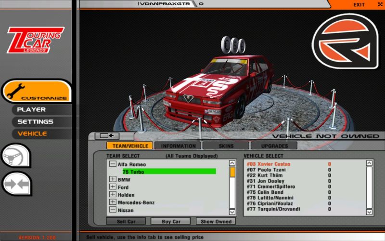The image size is (385, 241).
Task: Click the Touring Car Legends logo
Action: [x=36, y=40]
